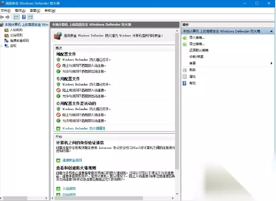
Task: Click 诊断/修复 in Actions pane
Action: tap(196, 57)
